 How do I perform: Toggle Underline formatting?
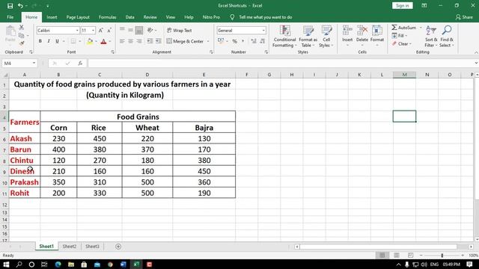coord(57,41)
